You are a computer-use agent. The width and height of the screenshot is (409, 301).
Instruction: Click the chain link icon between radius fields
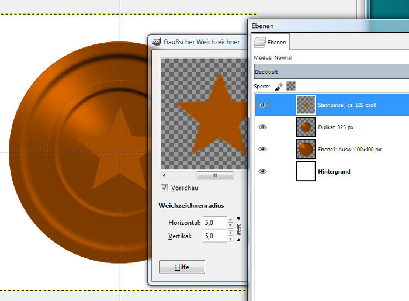coord(238,229)
